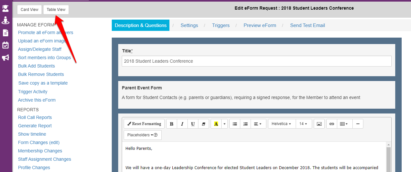This screenshot has height=172, width=411.
Task: Click into the Title input field
Action: pos(256,61)
